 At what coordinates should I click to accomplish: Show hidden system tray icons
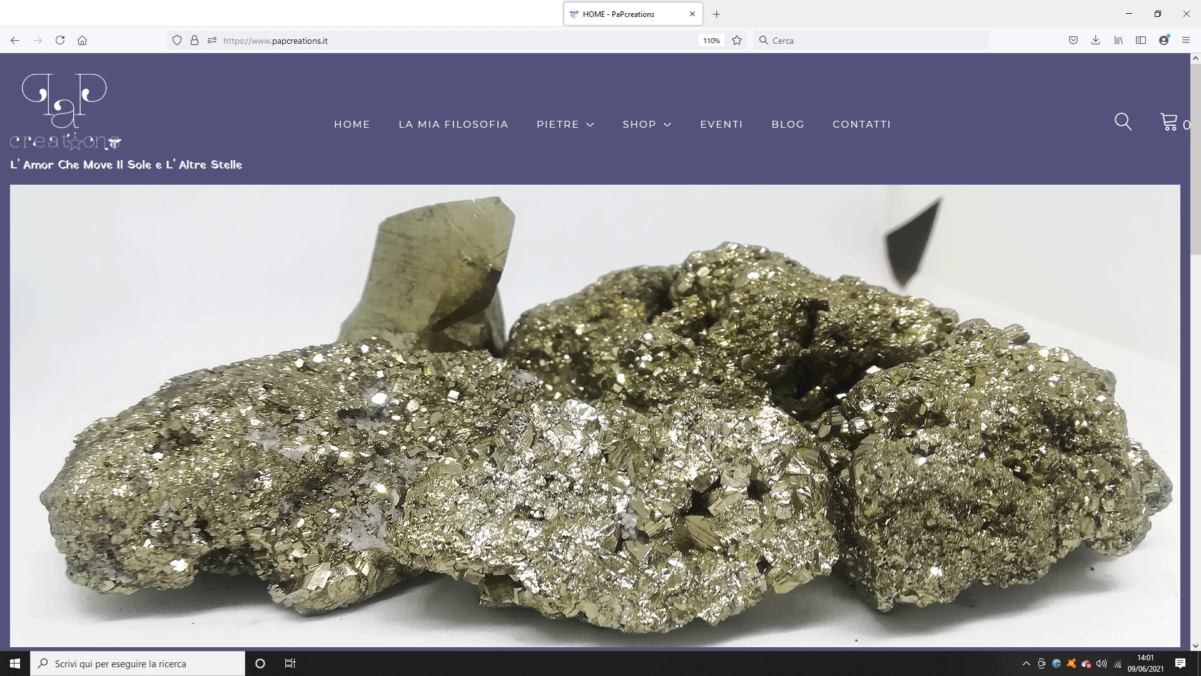click(1026, 663)
